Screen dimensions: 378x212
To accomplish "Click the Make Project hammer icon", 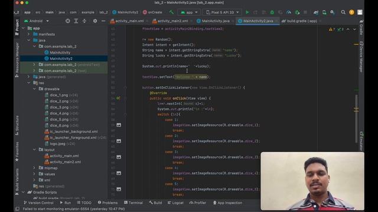I will tap(171, 12).
